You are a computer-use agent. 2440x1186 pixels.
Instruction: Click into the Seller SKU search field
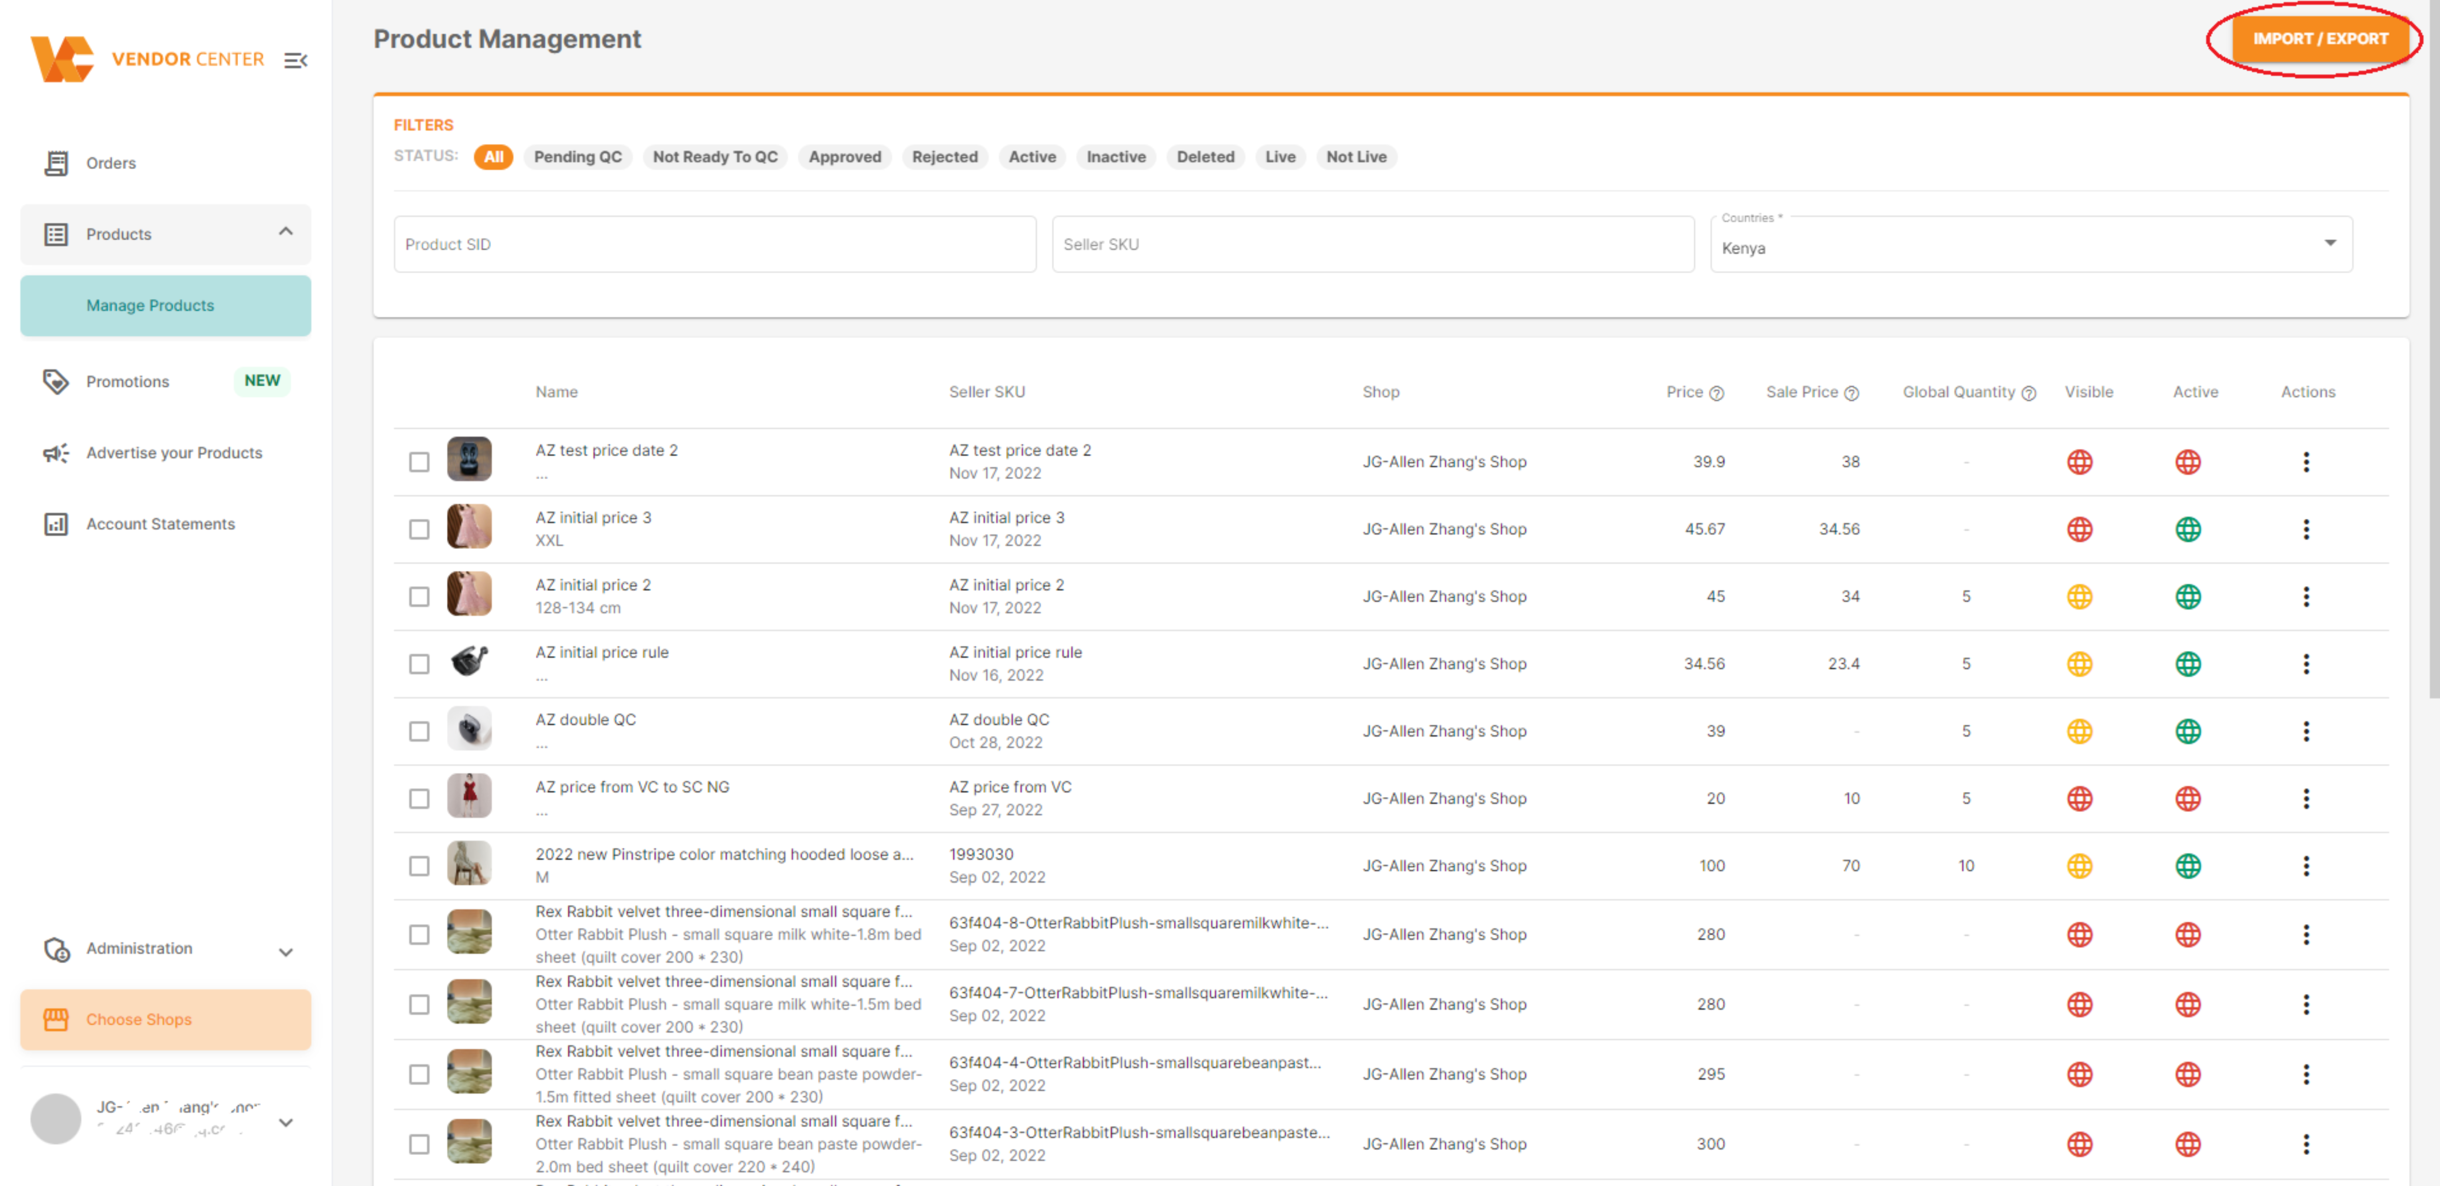(1371, 244)
